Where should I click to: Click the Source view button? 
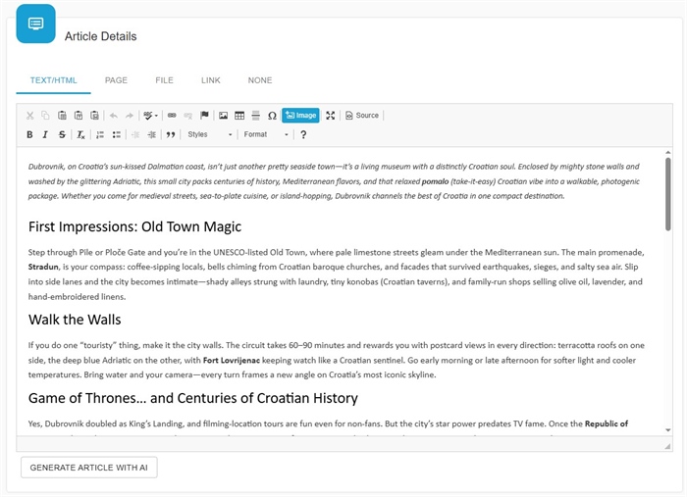click(x=362, y=116)
